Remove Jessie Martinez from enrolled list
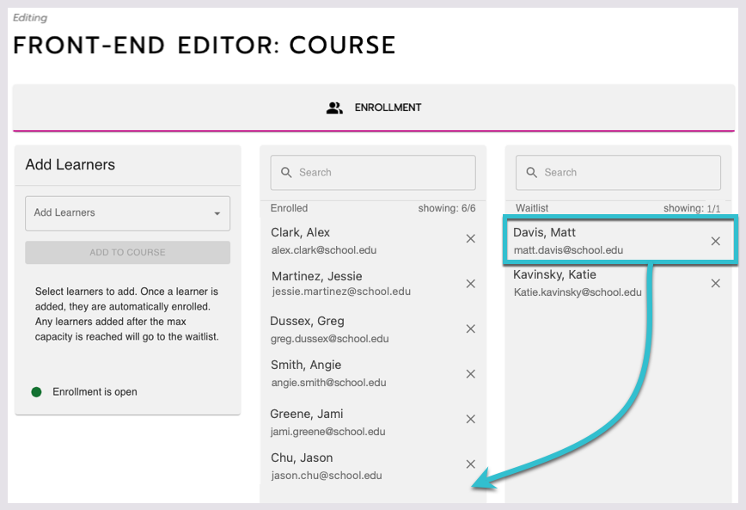746x510 pixels. [x=470, y=284]
